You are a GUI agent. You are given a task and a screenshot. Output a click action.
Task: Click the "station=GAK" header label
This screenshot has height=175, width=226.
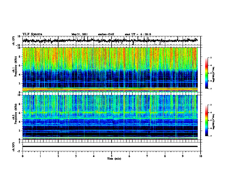[x=106, y=34]
